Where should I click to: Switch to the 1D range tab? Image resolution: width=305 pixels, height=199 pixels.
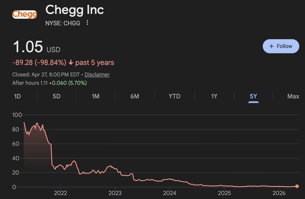click(x=18, y=96)
